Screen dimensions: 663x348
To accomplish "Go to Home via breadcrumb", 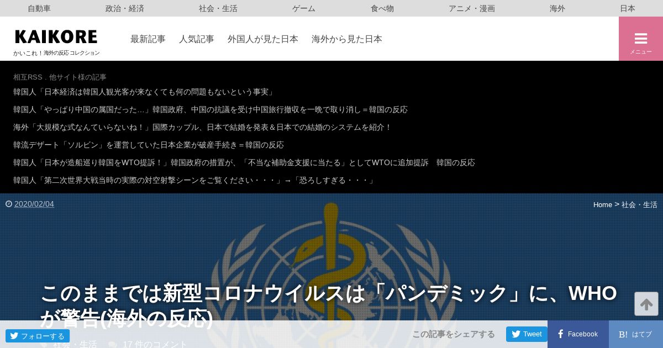I will [x=603, y=204].
